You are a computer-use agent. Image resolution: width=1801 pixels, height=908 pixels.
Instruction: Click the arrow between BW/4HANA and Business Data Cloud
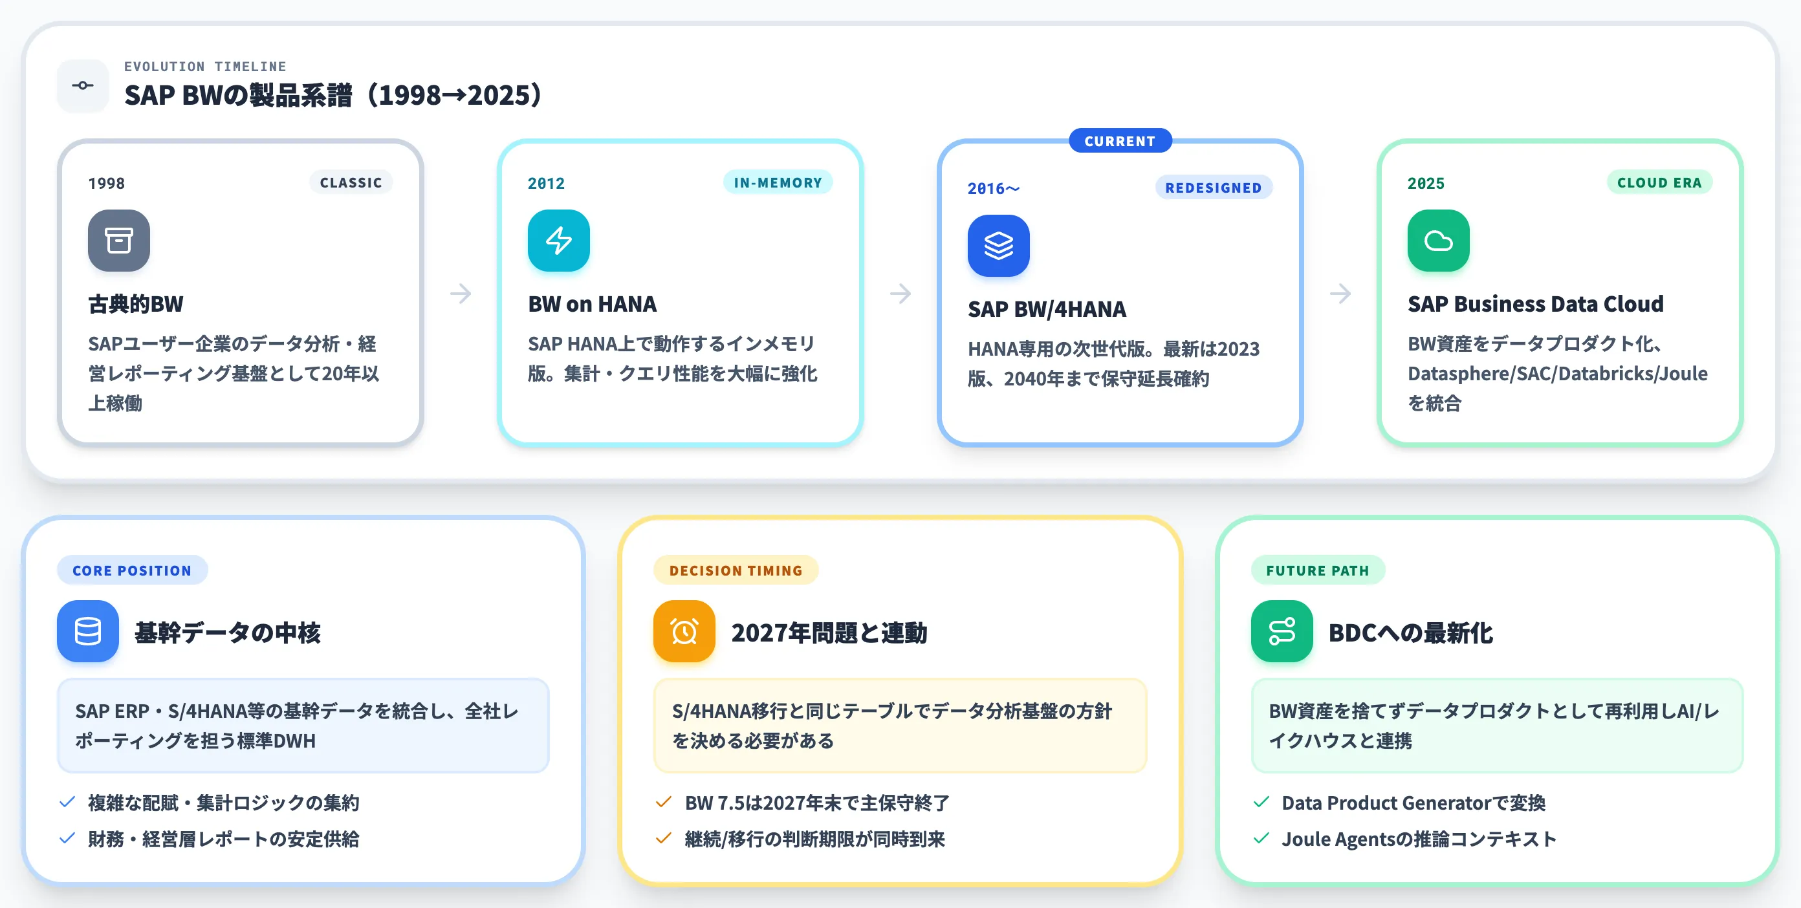point(1340,293)
